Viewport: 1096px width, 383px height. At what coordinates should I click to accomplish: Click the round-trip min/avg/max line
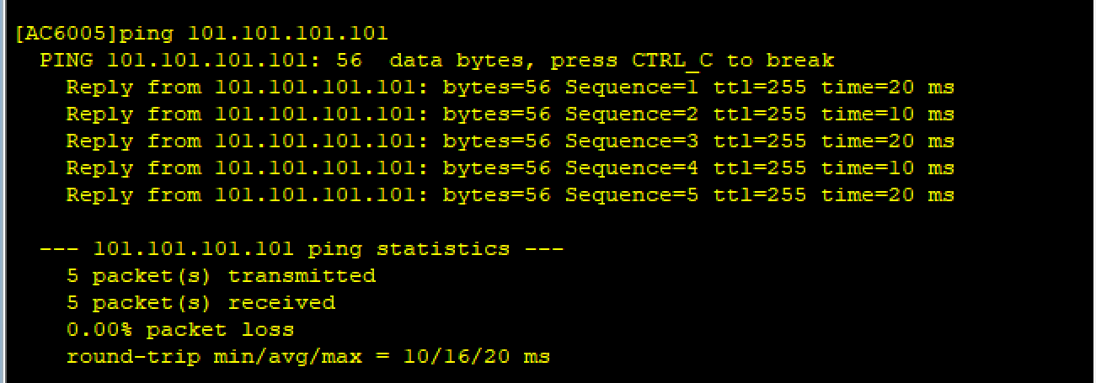pos(308,357)
